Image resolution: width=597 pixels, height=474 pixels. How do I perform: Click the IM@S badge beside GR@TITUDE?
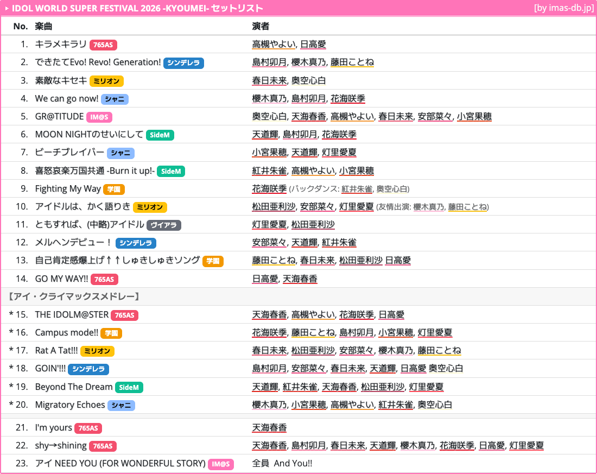tap(99, 117)
